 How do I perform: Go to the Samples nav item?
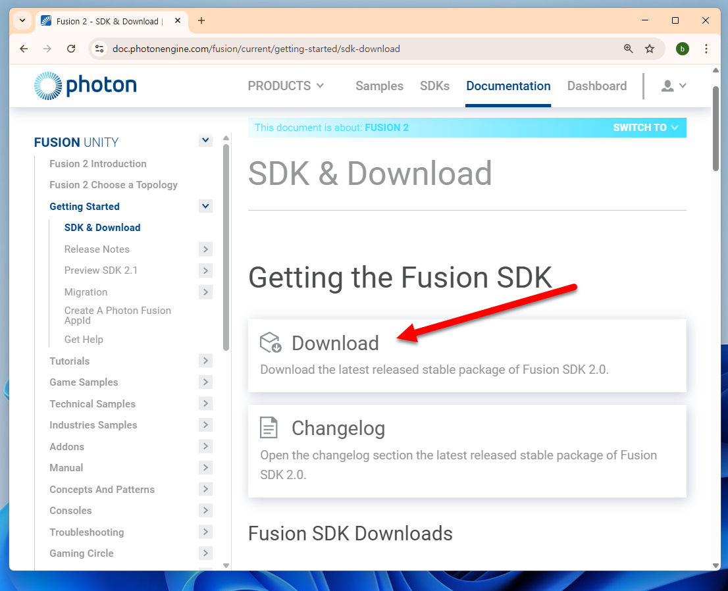point(379,86)
